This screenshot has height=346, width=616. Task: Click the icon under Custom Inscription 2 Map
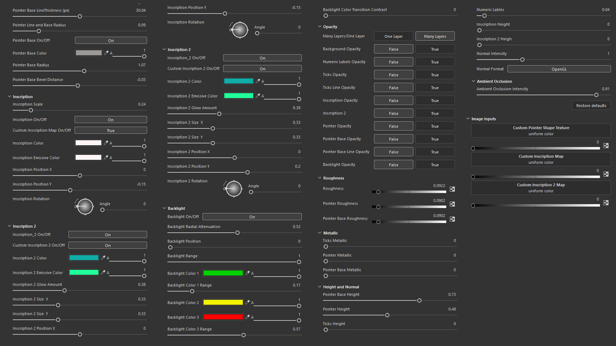point(606,203)
